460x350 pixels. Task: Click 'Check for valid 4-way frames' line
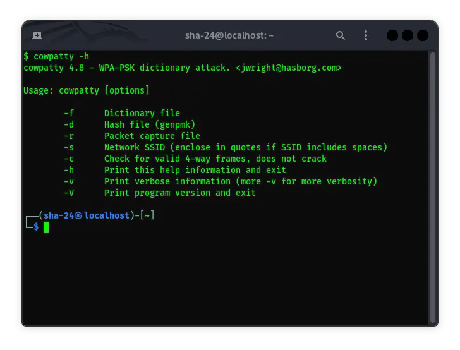pos(215,159)
